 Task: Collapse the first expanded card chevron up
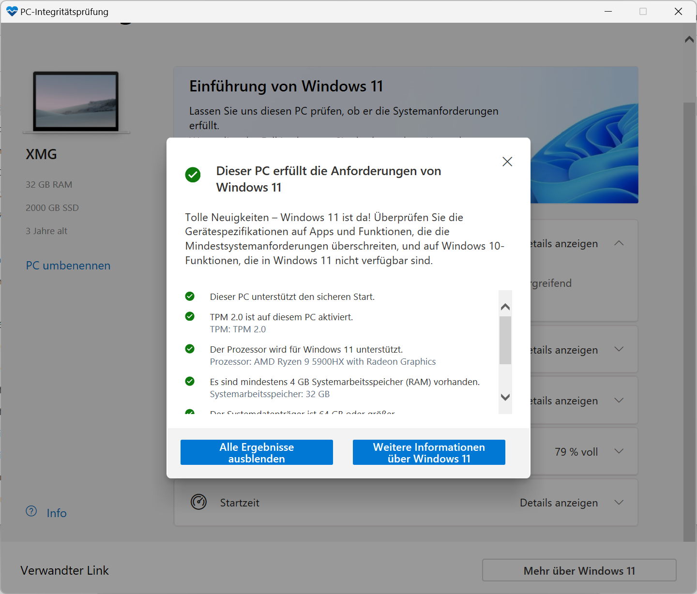619,243
